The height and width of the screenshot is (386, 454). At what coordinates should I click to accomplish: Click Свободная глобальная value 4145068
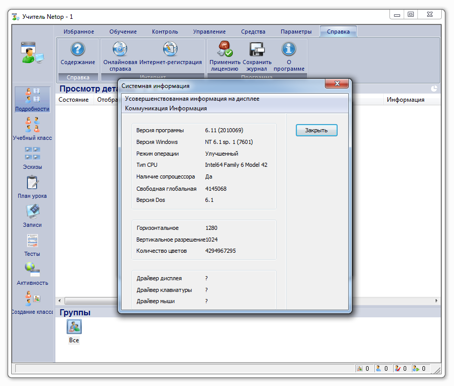pyautogui.click(x=216, y=189)
